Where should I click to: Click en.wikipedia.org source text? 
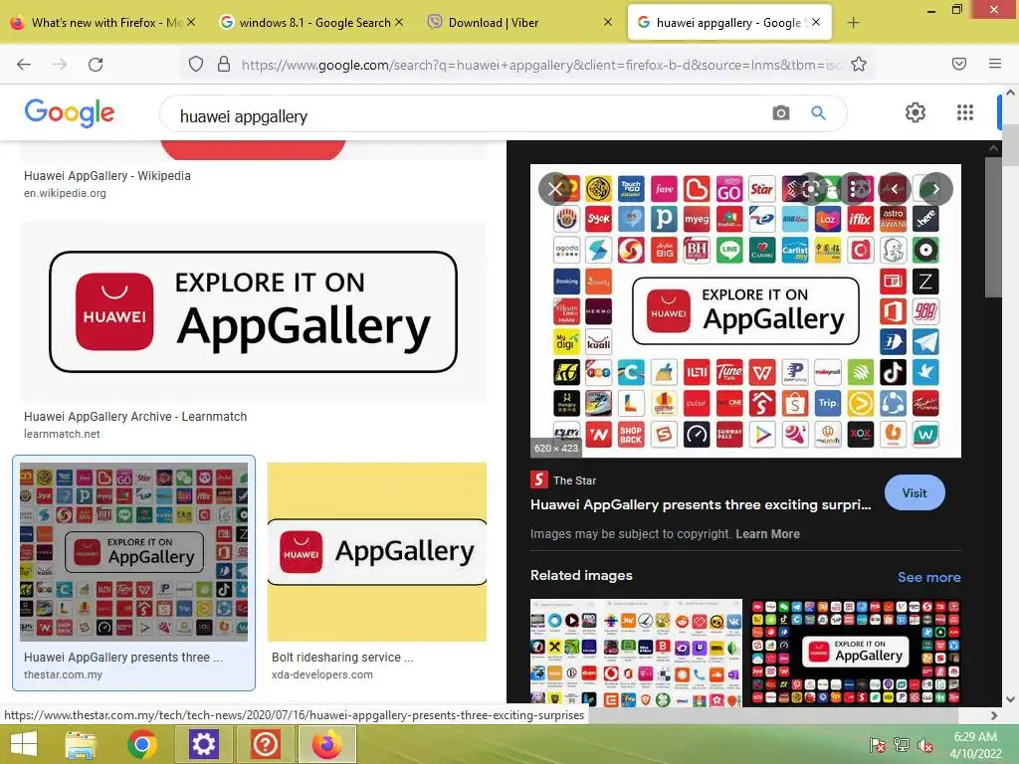click(x=65, y=194)
